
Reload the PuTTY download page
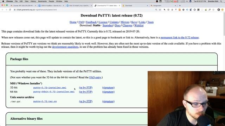click(x=10, y=10)
